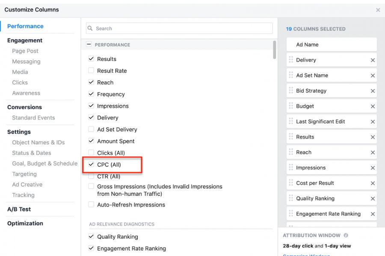Grab drag handle of Bid Strategy column
This screenshot has width=385, height=256.
[x=291, y=90]
